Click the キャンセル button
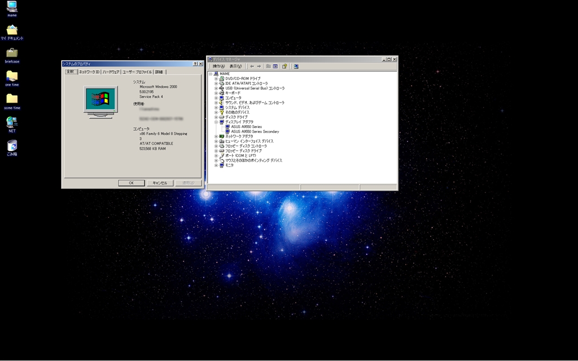578x361 pixels. tap(160, 183)
